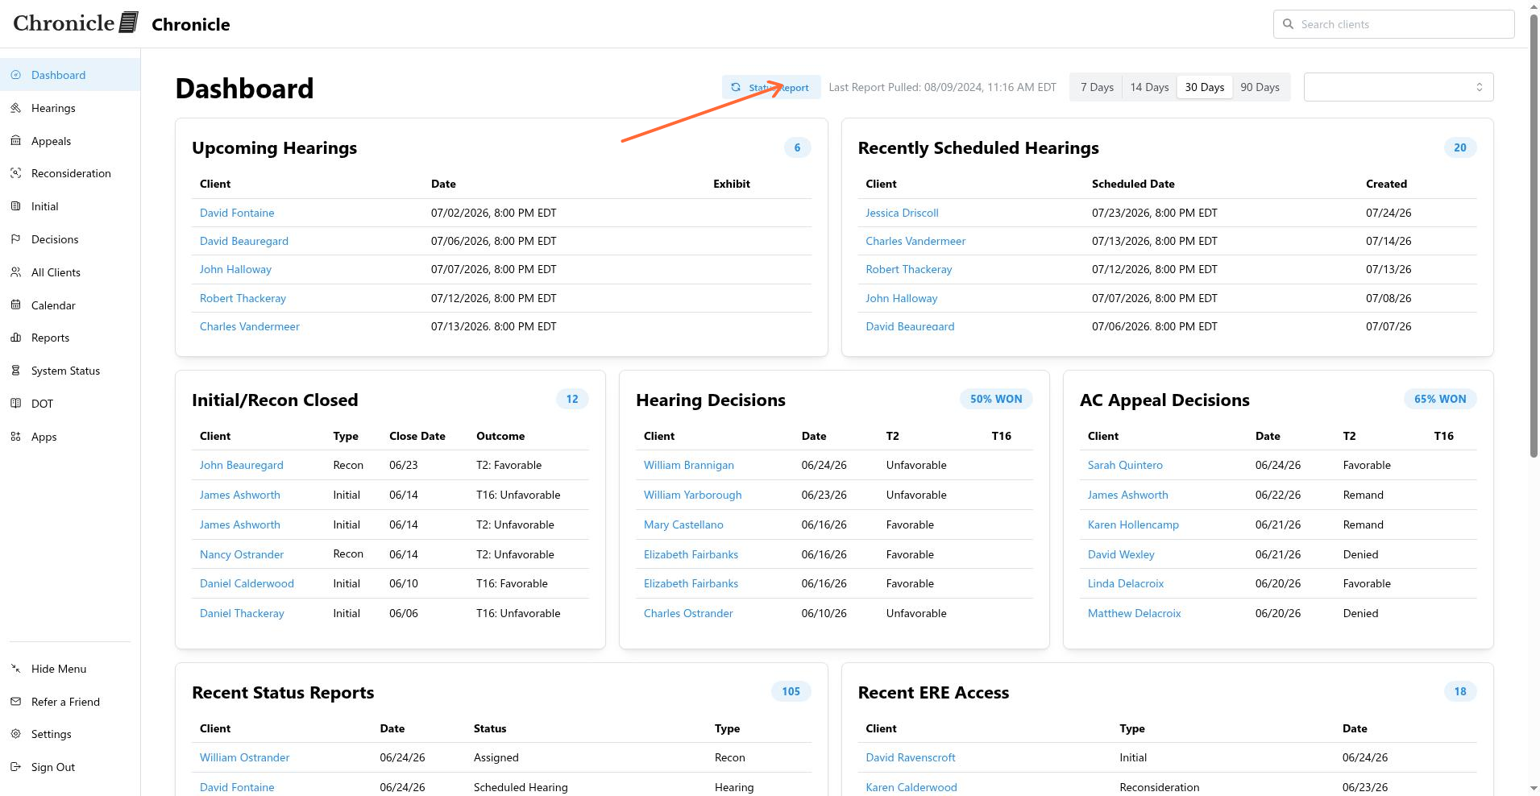Viewport: 1540px width, 796px height.
Task: Click the Calendar sidebar icon
Action: (15, 305)
